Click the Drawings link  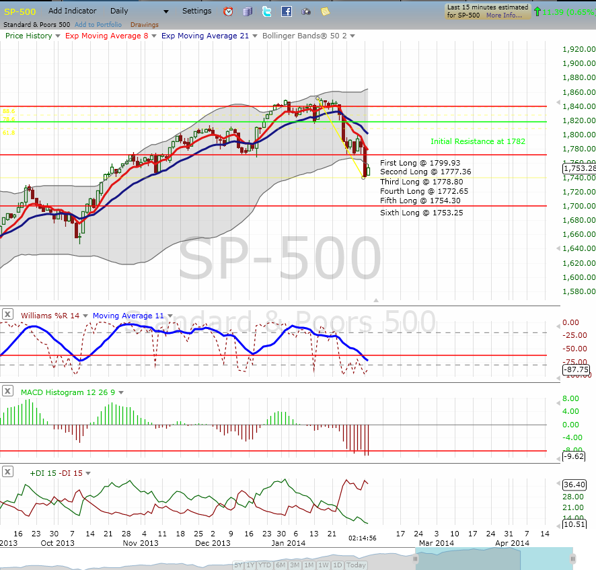[x=145, y=25]
